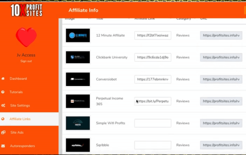Click Reviews category in 12 Minute row
Screen dimensions: 246x155
click(183, 35)
